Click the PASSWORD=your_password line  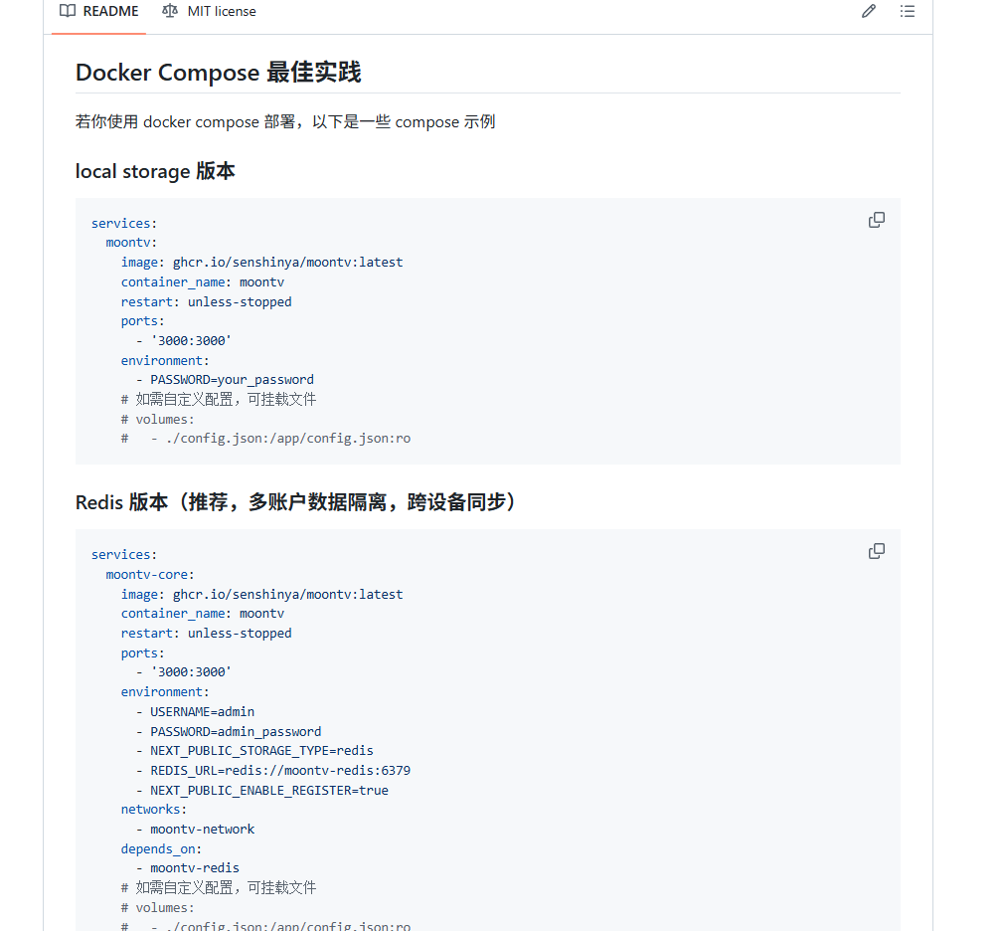232,380
